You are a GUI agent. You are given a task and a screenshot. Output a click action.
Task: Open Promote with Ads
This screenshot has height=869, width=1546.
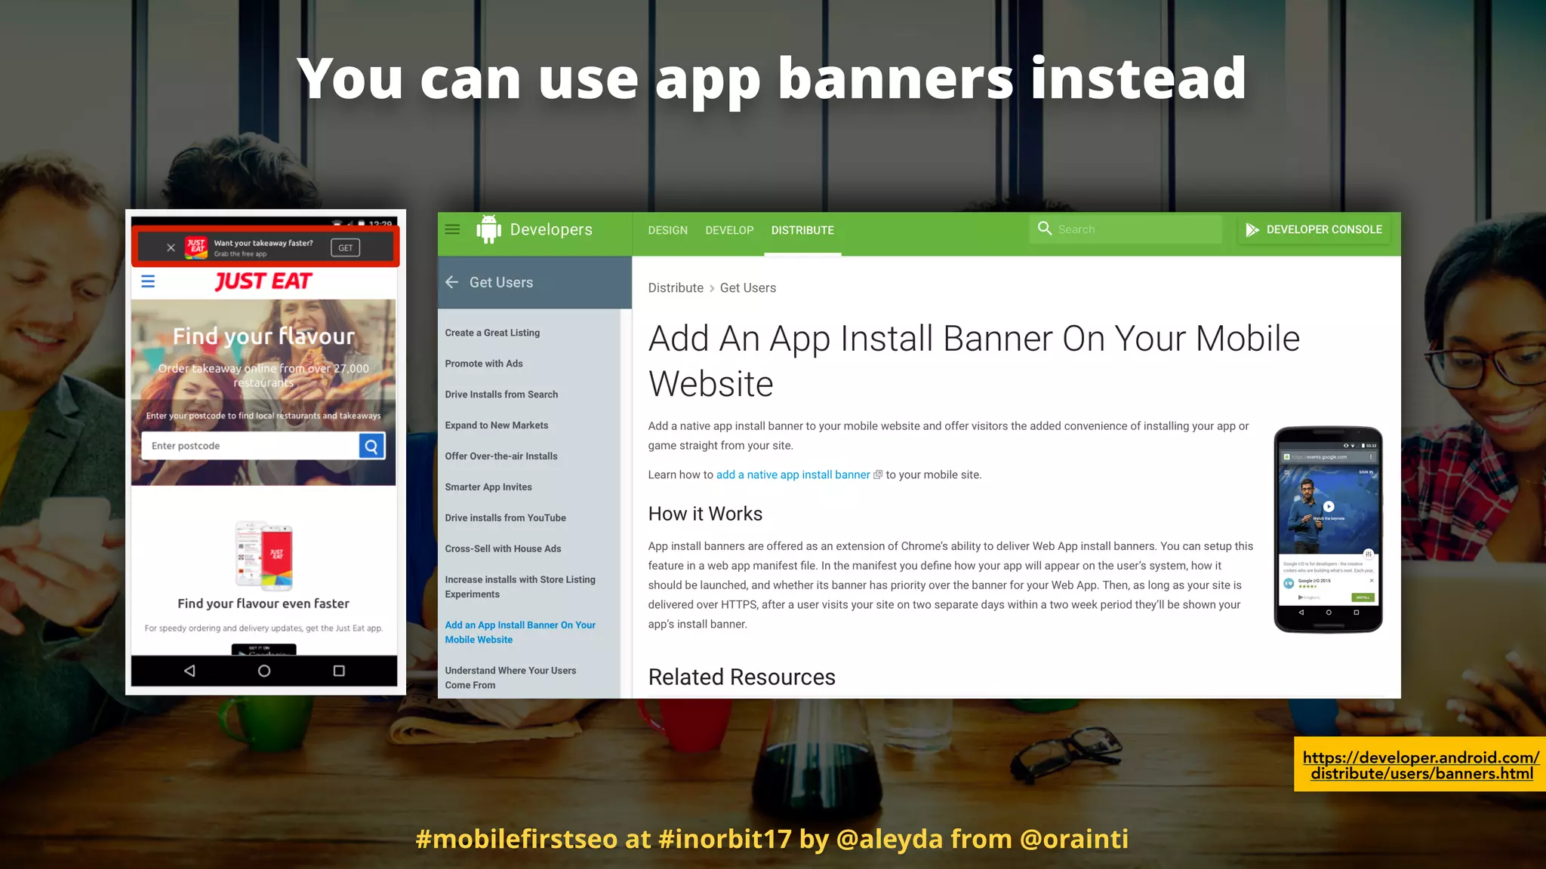pyautogui.click(x=484, y=364)
